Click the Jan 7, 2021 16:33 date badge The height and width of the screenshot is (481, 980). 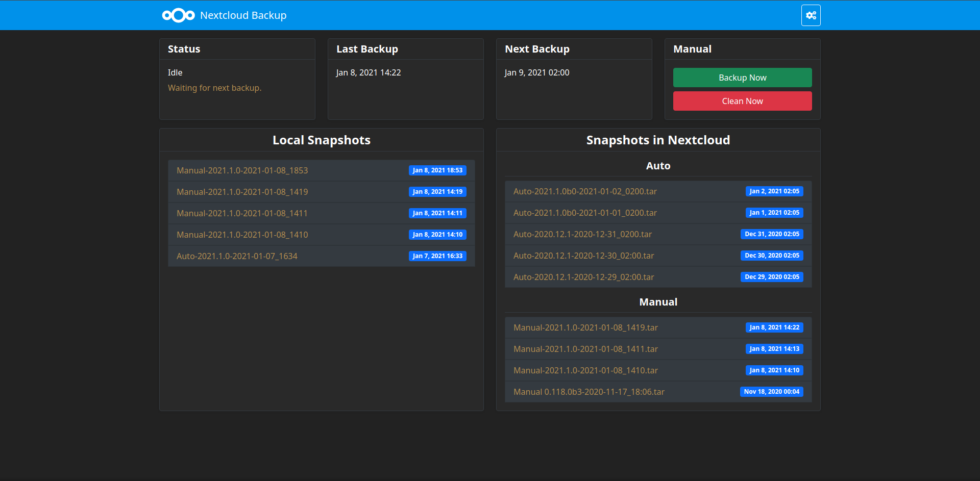click(x=437, y=256)
